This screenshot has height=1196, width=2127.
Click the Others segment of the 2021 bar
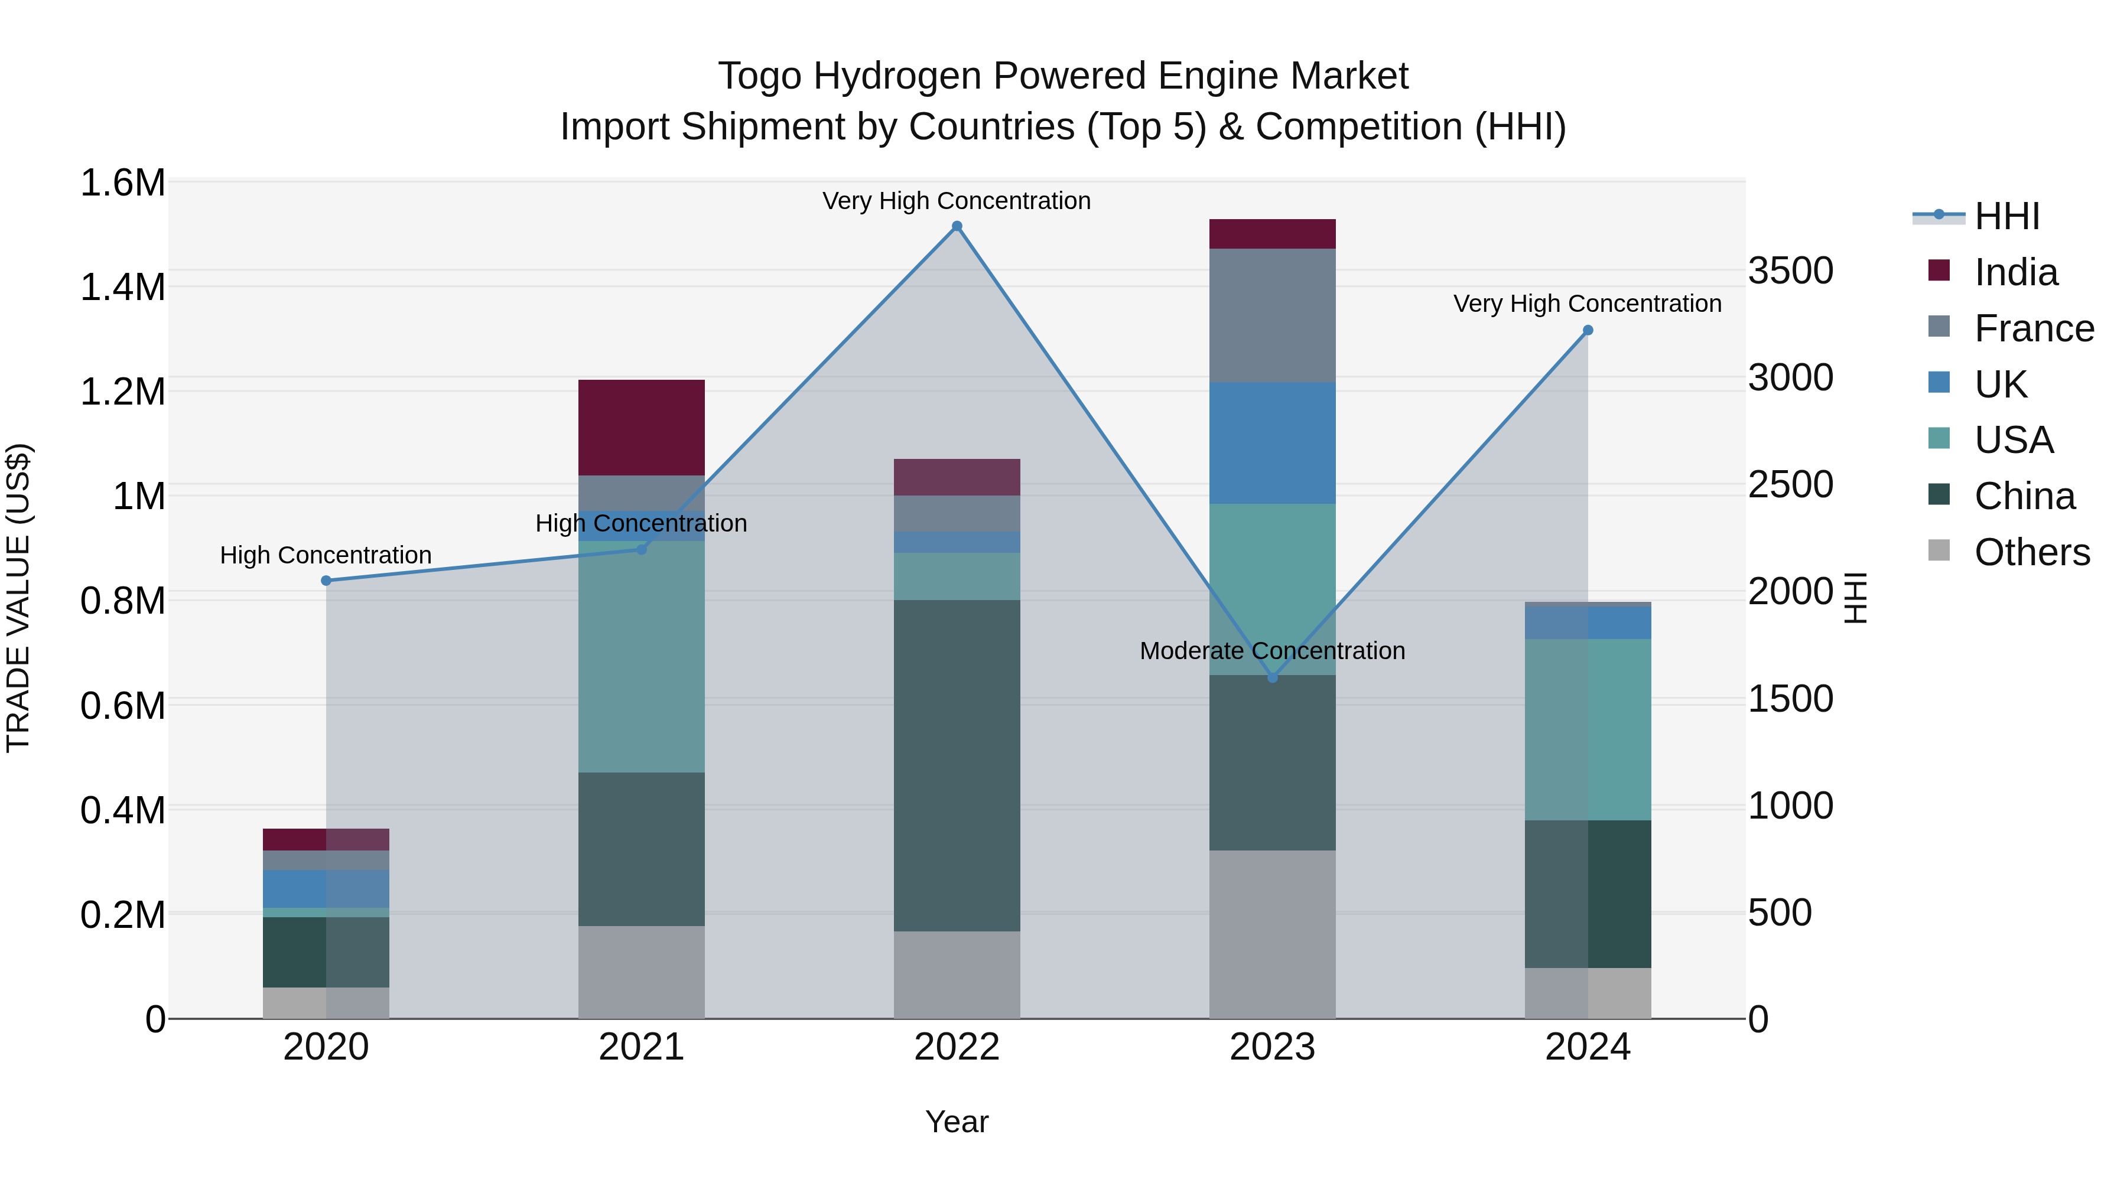(x=642, y=972)
